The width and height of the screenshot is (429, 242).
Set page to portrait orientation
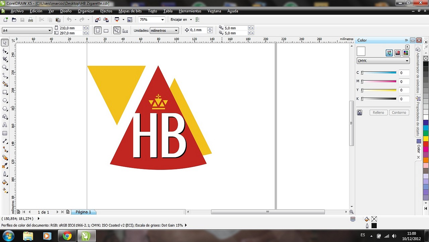tap(98, 30)
